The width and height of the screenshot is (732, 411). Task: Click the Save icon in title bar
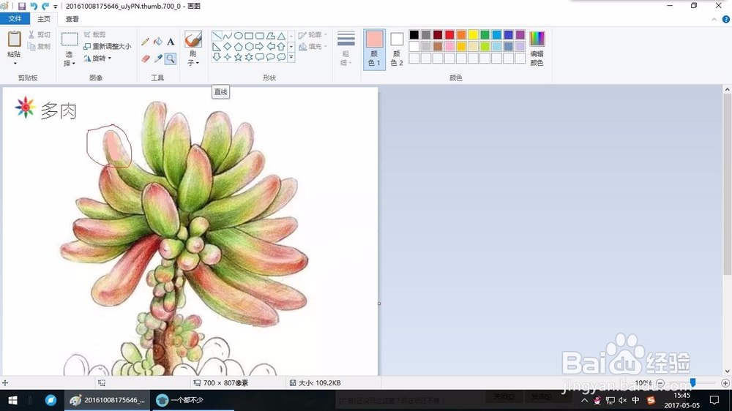tap(21, 6)
